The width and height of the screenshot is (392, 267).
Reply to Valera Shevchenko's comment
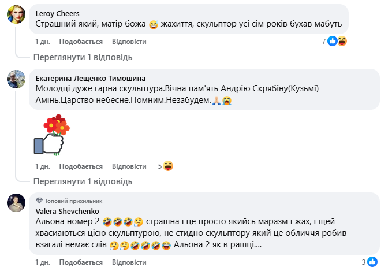click(x=129, y=262)
